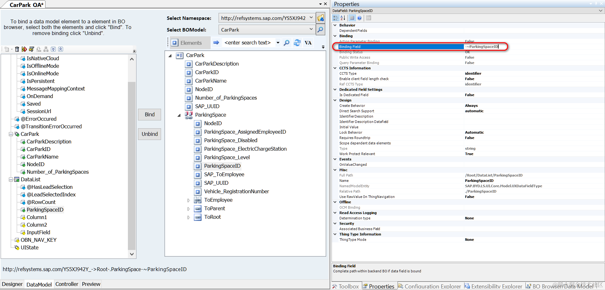
Task: Click the Property Pages icon
Action: [368, 18]
